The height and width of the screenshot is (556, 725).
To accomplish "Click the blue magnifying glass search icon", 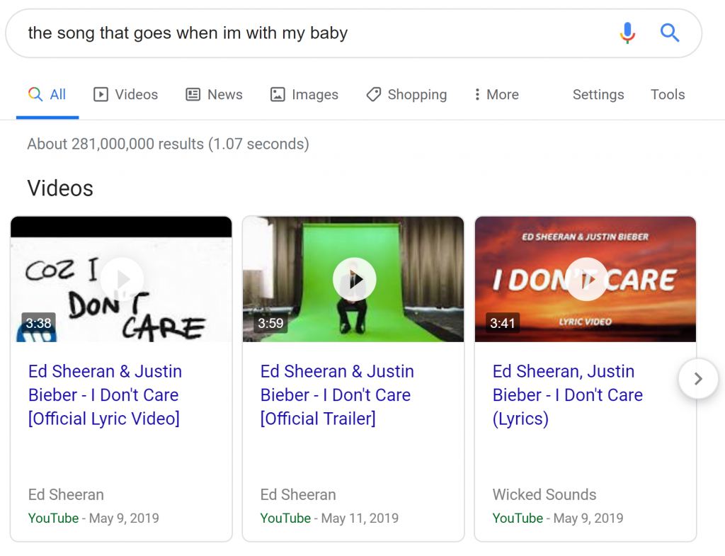I will click(669, 33).
